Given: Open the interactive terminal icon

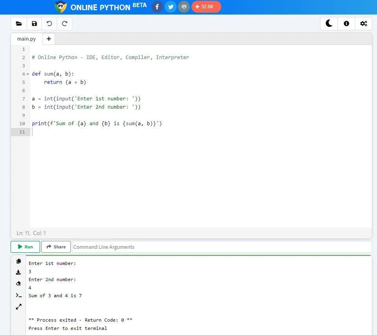Looking at the screenshot, I should [18, 295].
